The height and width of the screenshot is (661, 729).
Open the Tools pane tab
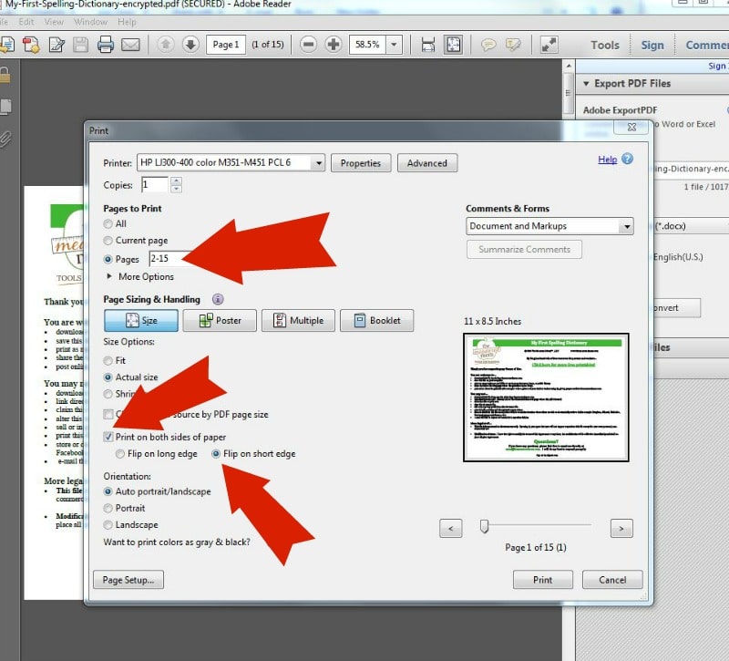[604, 45]
